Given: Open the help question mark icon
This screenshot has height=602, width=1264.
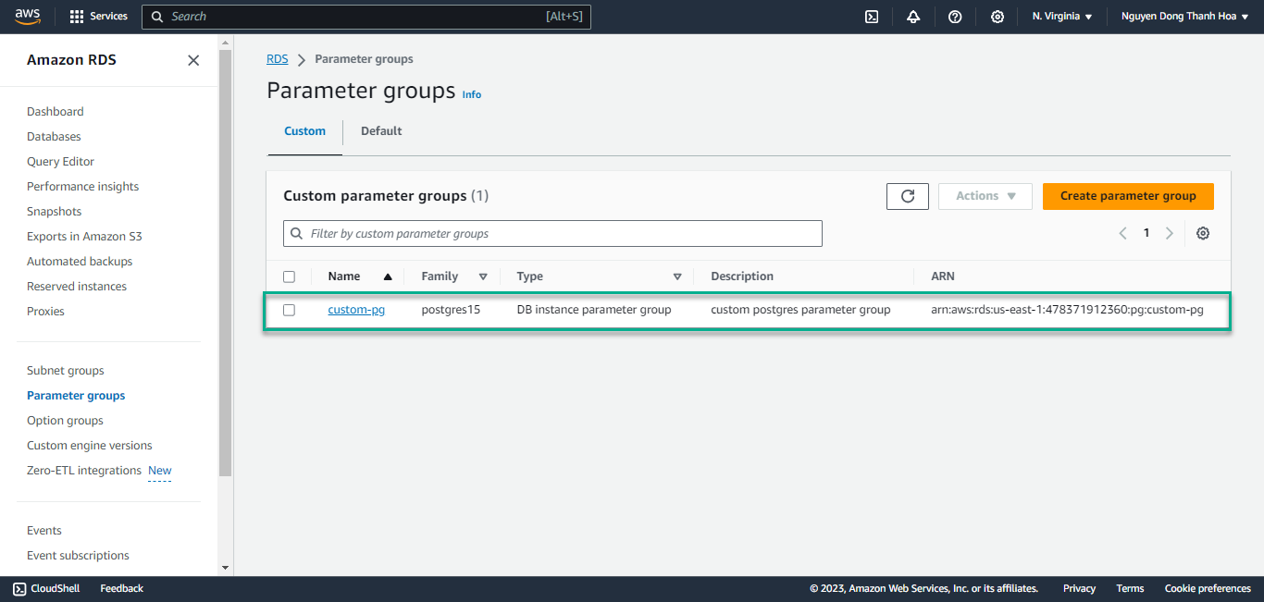Looking at the screenshot, I should pos(955,17).
